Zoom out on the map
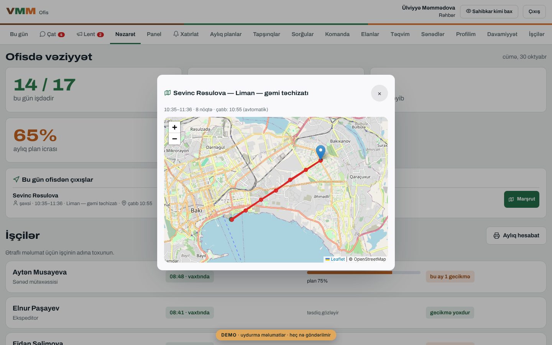Screen dimensions: 552x345 point(174,139)
